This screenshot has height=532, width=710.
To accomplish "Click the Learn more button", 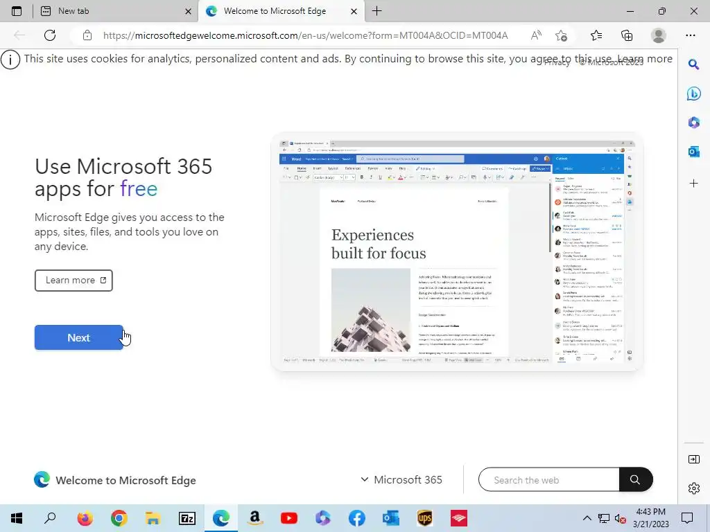I will [x=73, y=281].
